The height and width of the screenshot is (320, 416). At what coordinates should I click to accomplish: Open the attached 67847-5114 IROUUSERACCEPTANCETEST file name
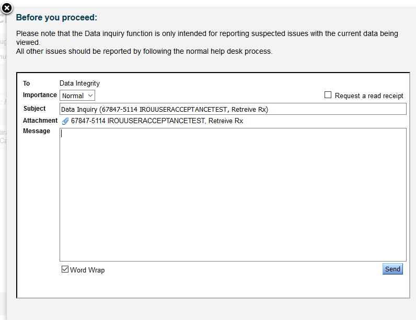click(157, 121)
